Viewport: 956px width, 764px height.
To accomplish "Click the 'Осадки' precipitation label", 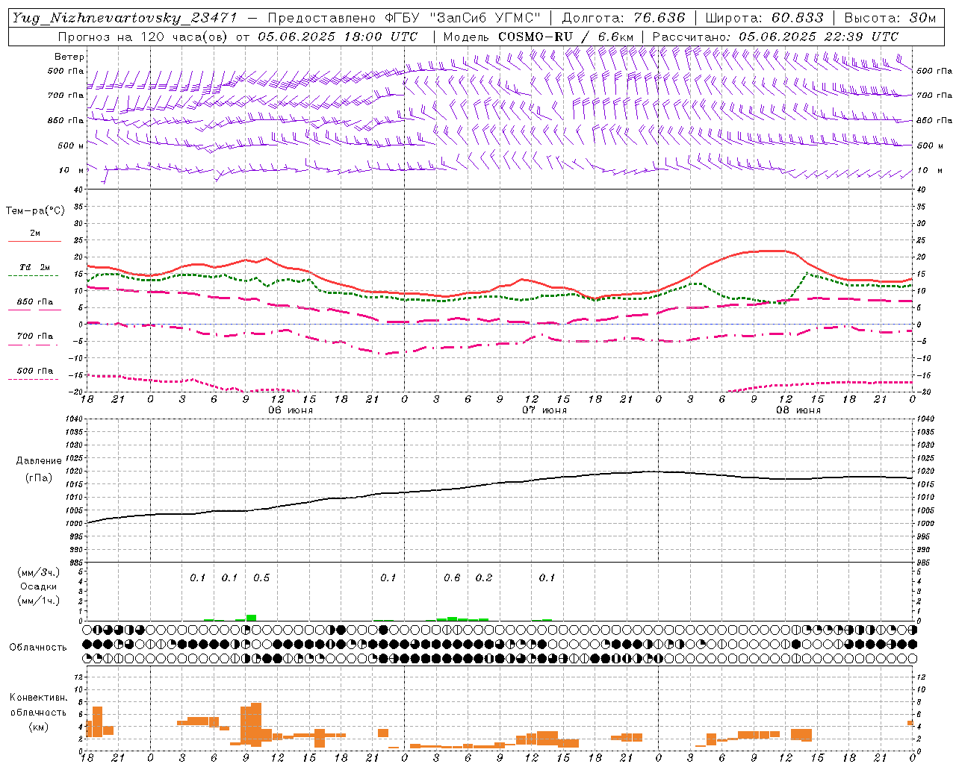I will [x=39, y=586].
